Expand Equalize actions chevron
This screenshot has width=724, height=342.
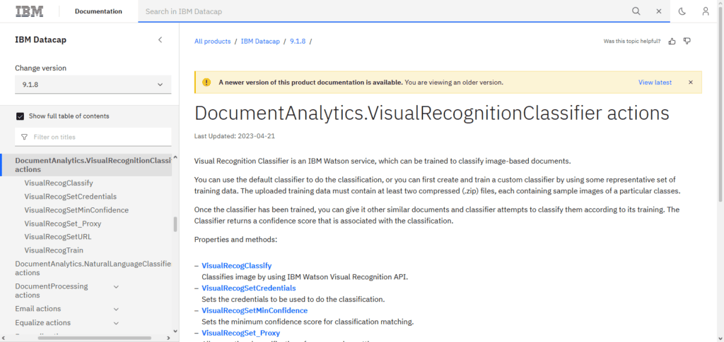click(x=117, y=323)
